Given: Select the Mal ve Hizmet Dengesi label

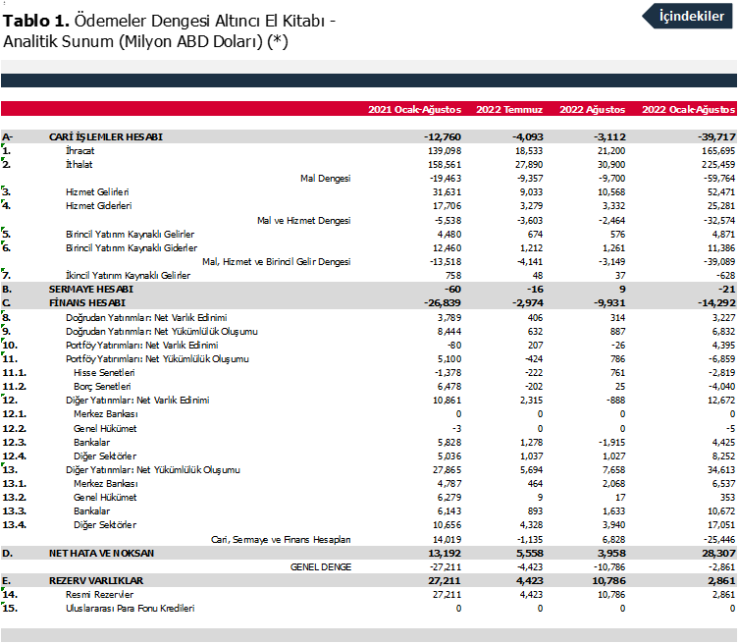Looking at the screenshot, I should pyautogui.click(x=303, y=220).
